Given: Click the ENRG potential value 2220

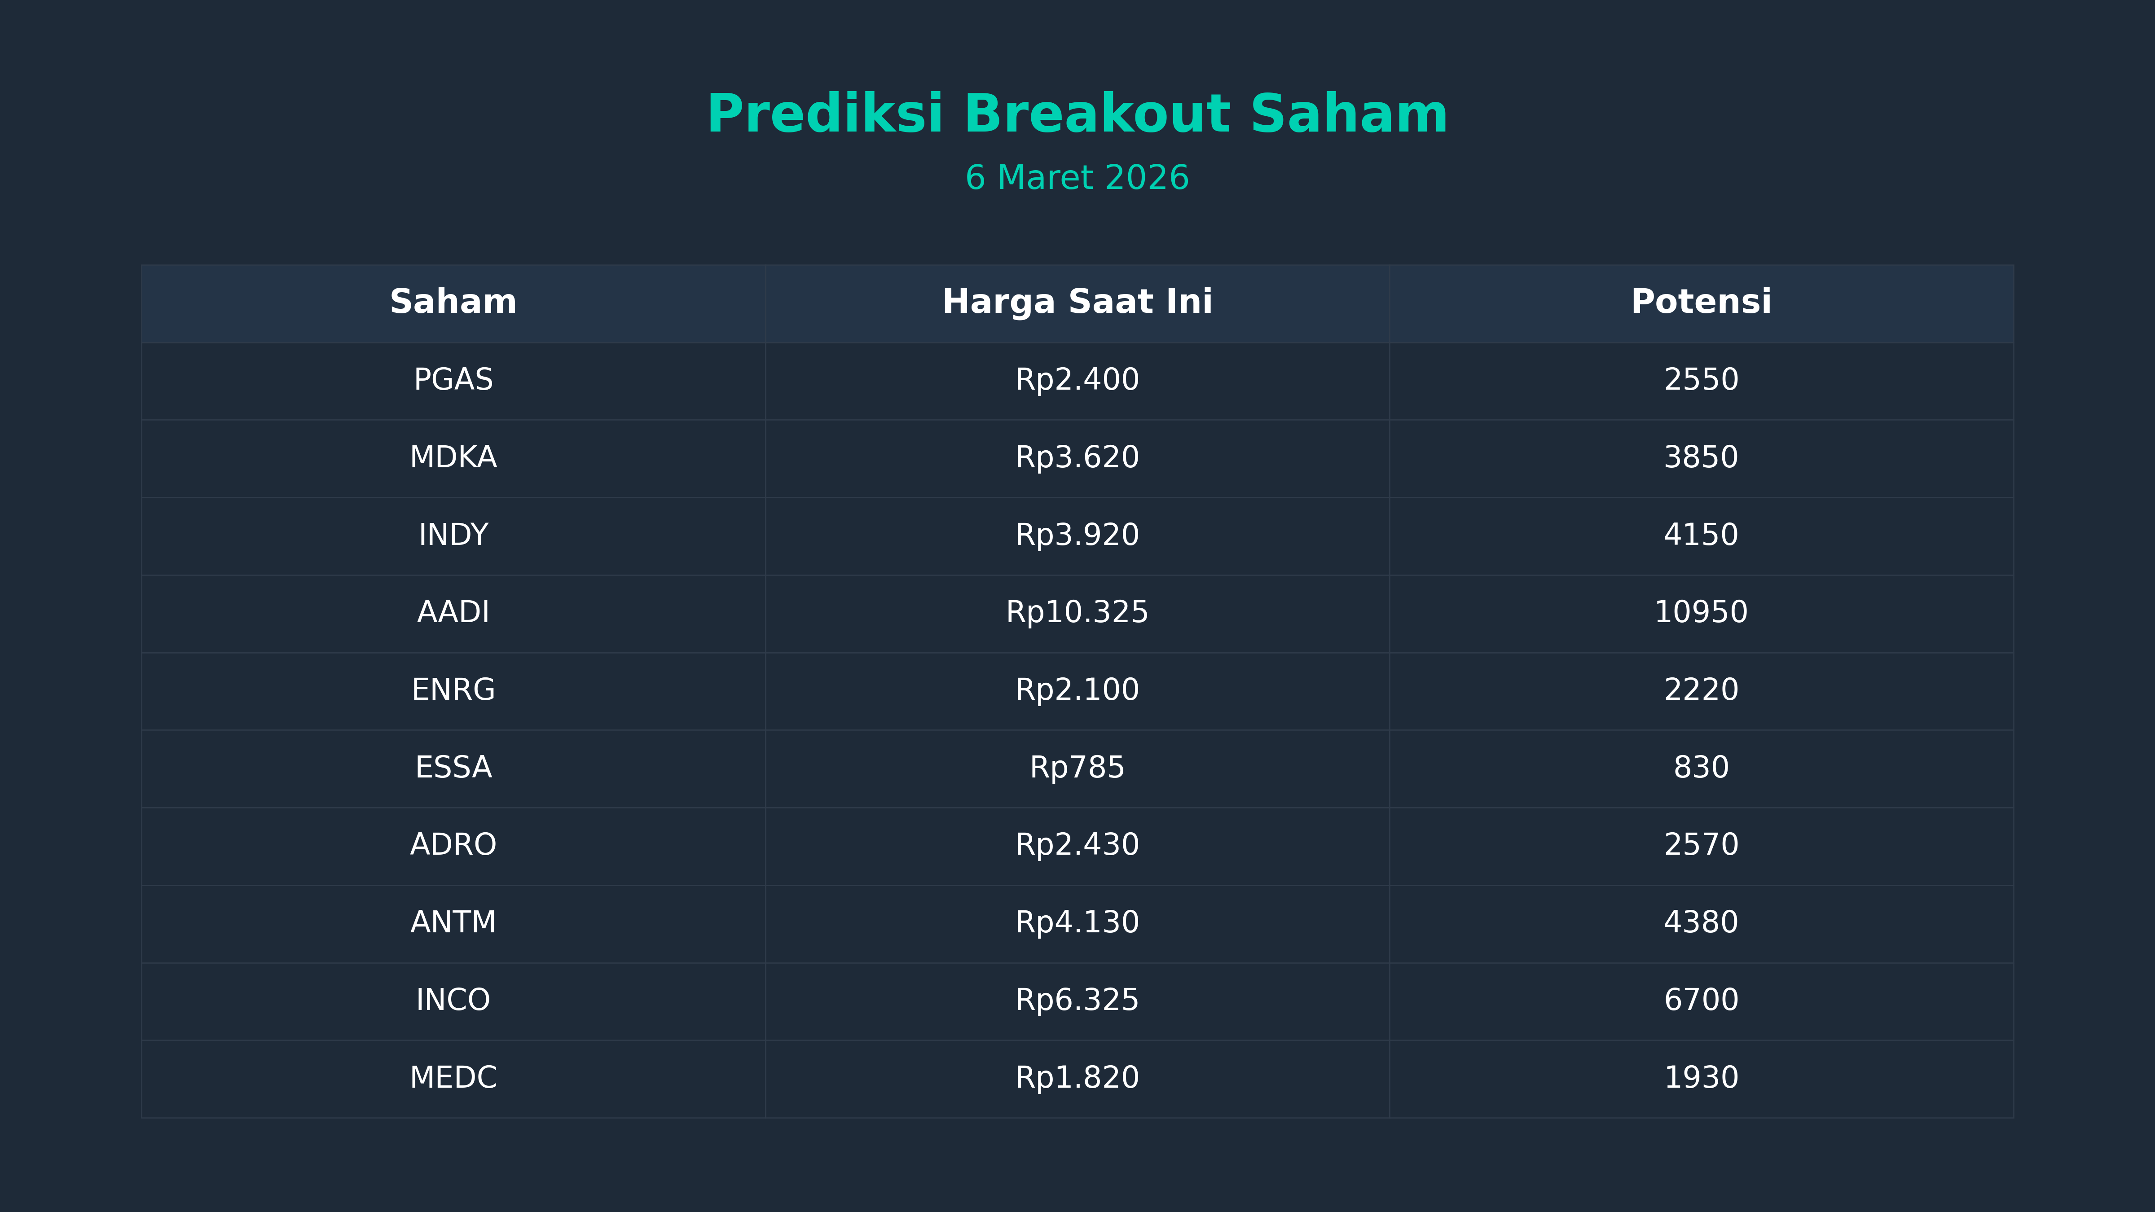Looking at the screenshot, I should 1701,690.
